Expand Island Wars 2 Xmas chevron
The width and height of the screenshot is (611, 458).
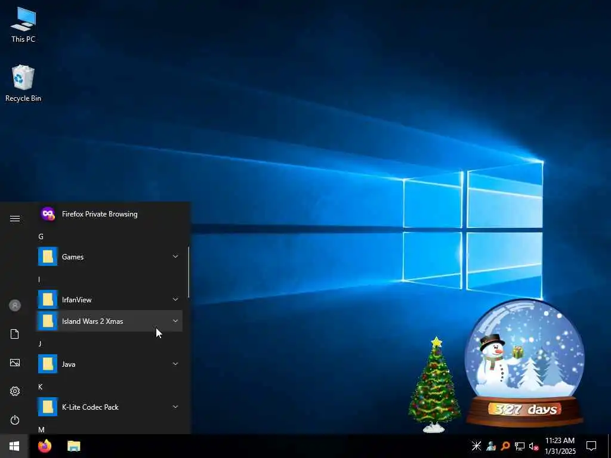[x=175, y=321]
